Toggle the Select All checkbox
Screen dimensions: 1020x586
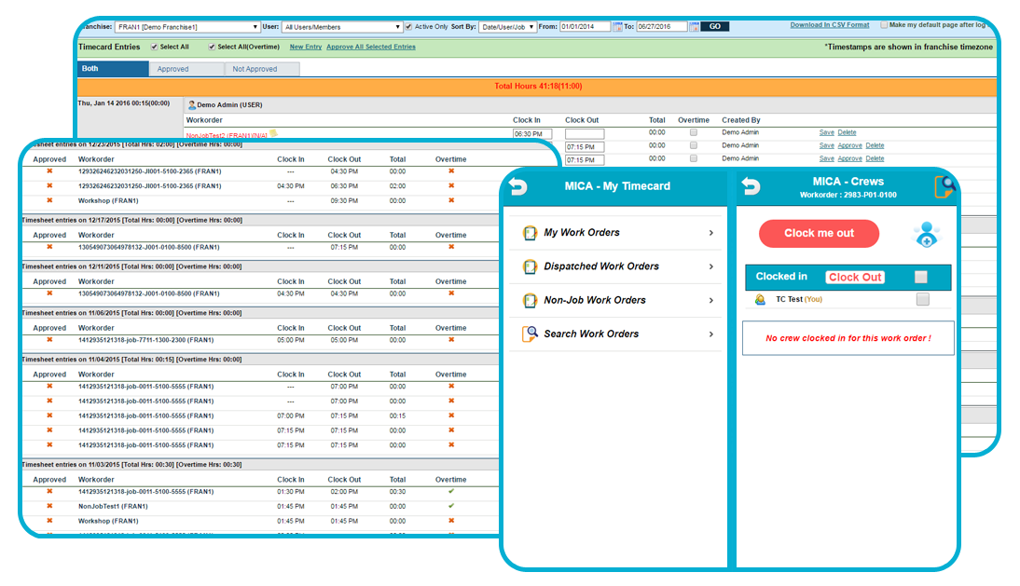pyautogui.click(x=154, y=47)
